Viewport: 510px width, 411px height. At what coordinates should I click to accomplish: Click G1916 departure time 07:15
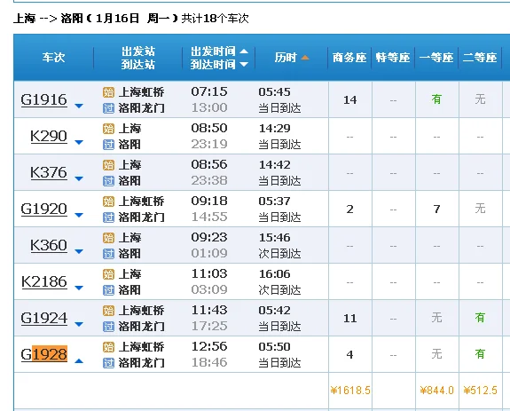point(209,91)
